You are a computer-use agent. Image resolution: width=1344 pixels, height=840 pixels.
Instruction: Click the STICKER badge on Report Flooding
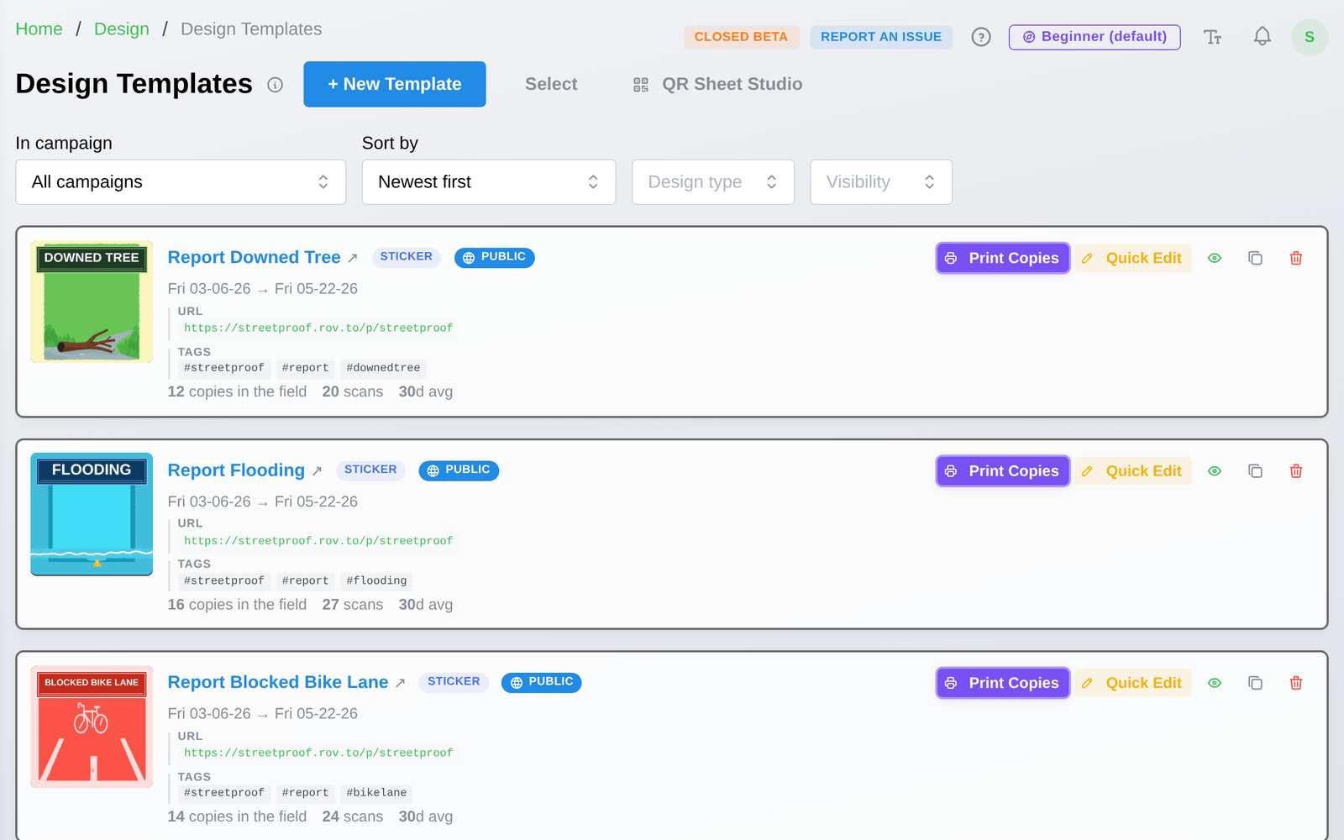[370, 470]
